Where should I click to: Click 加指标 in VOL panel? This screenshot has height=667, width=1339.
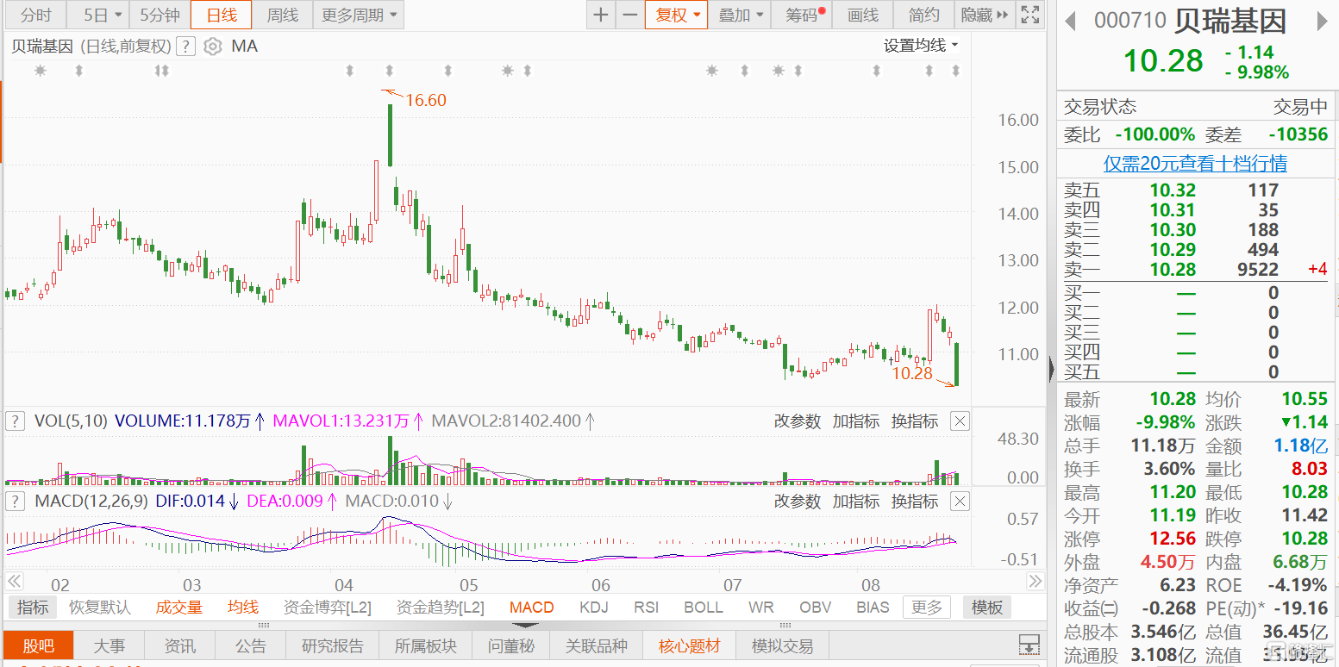tap(855, 421)
